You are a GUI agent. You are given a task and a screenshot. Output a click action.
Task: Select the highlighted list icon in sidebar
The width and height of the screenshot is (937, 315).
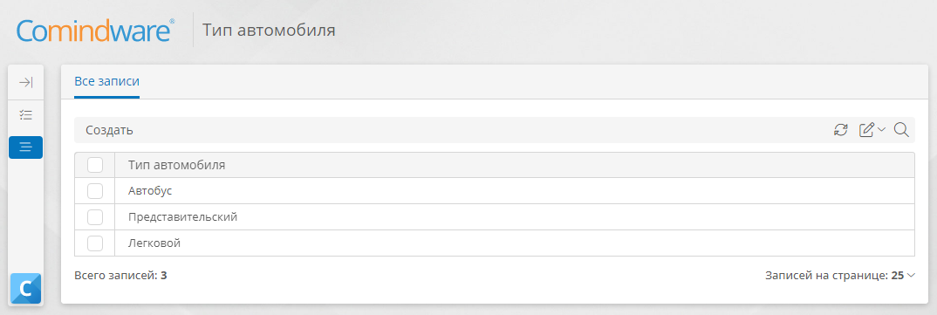[x=25, y=147]
